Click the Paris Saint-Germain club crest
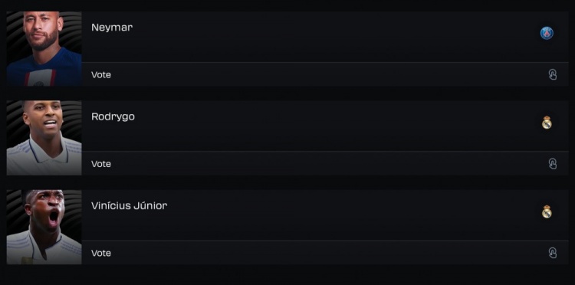Screen dimensions: 575x285 pyautogui.click(x=547, y=34)
